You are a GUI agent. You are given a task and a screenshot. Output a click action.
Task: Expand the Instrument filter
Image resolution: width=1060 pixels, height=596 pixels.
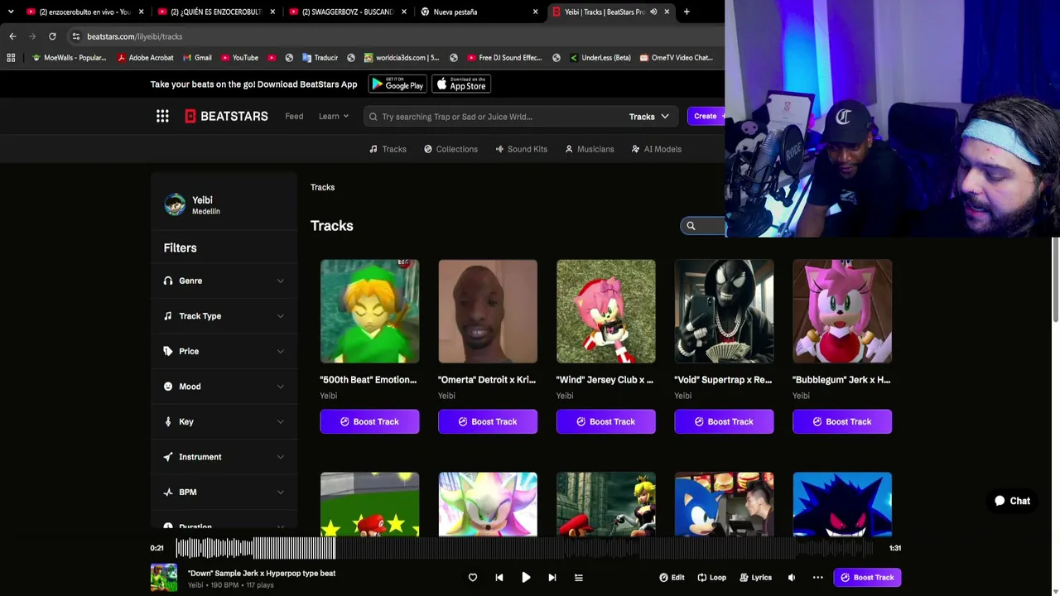point(224,457)
